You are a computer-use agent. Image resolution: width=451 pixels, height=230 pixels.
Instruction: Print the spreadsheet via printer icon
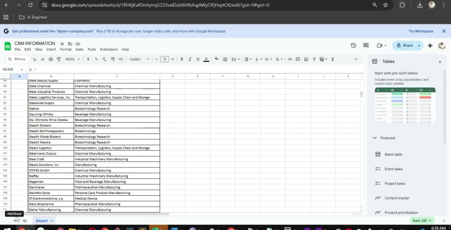[x=51, y=59]
